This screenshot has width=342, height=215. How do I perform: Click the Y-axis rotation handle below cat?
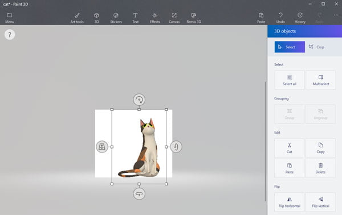[x=139, y=194]
